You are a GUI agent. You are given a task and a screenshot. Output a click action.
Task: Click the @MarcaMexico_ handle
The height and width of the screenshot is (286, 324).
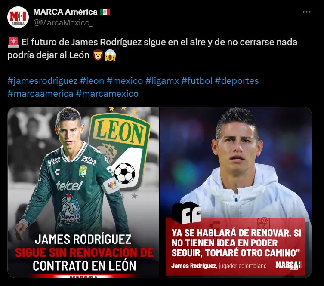coord(63,23)
